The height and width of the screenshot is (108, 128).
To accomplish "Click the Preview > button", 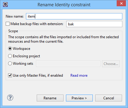I will [79, 98].
